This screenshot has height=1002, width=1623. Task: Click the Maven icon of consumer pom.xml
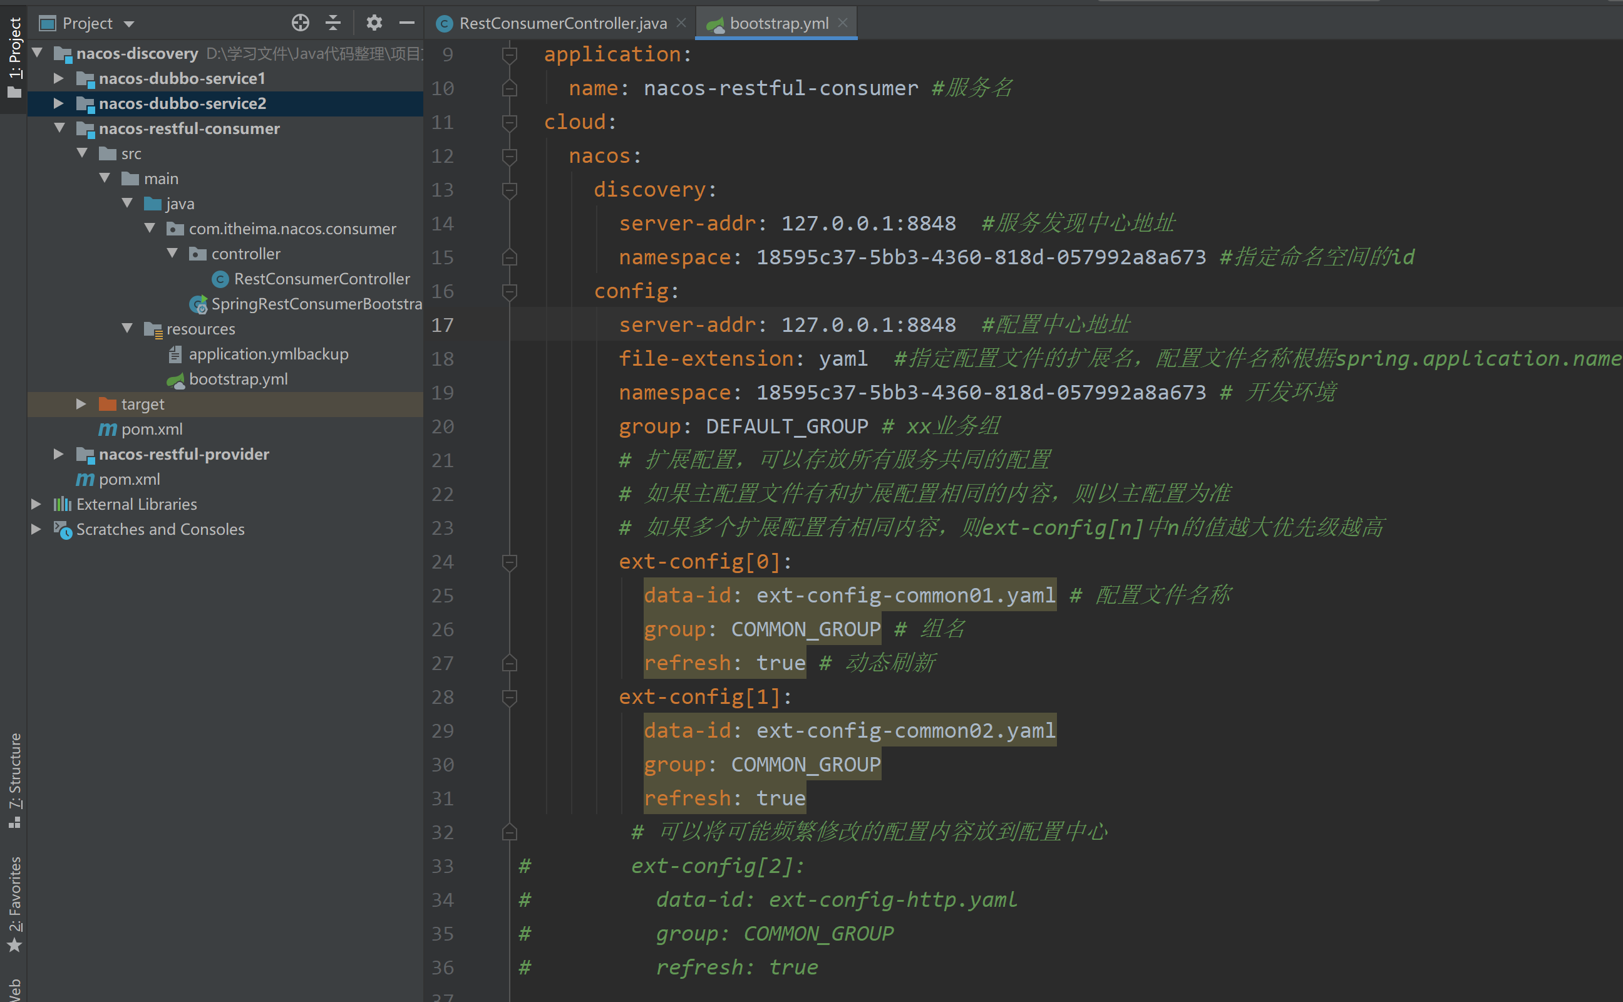[x=107, y=430]
